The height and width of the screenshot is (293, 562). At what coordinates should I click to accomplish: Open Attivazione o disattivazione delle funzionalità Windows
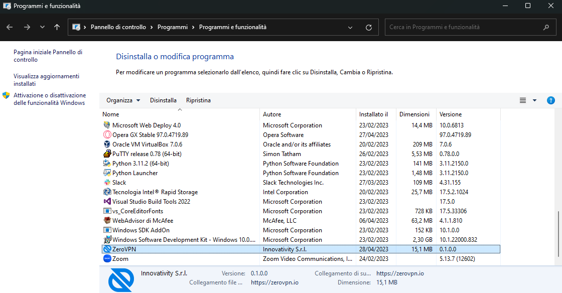[50, 99]
